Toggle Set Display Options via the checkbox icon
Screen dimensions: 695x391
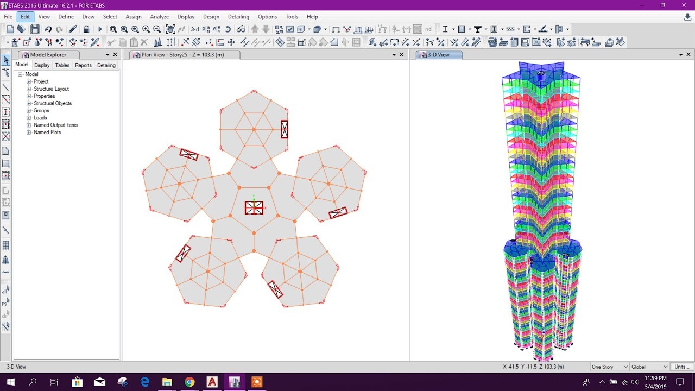point(290,28)
